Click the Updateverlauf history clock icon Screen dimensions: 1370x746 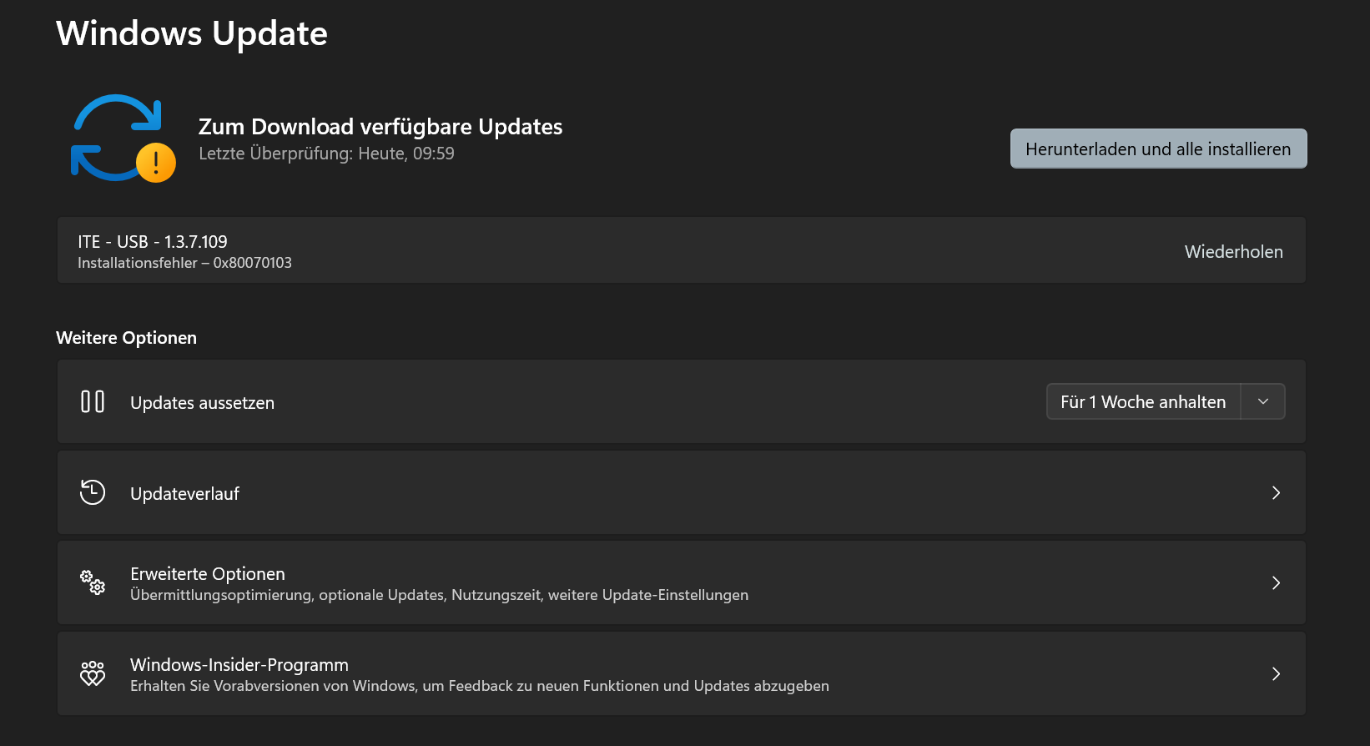(93, 492)
